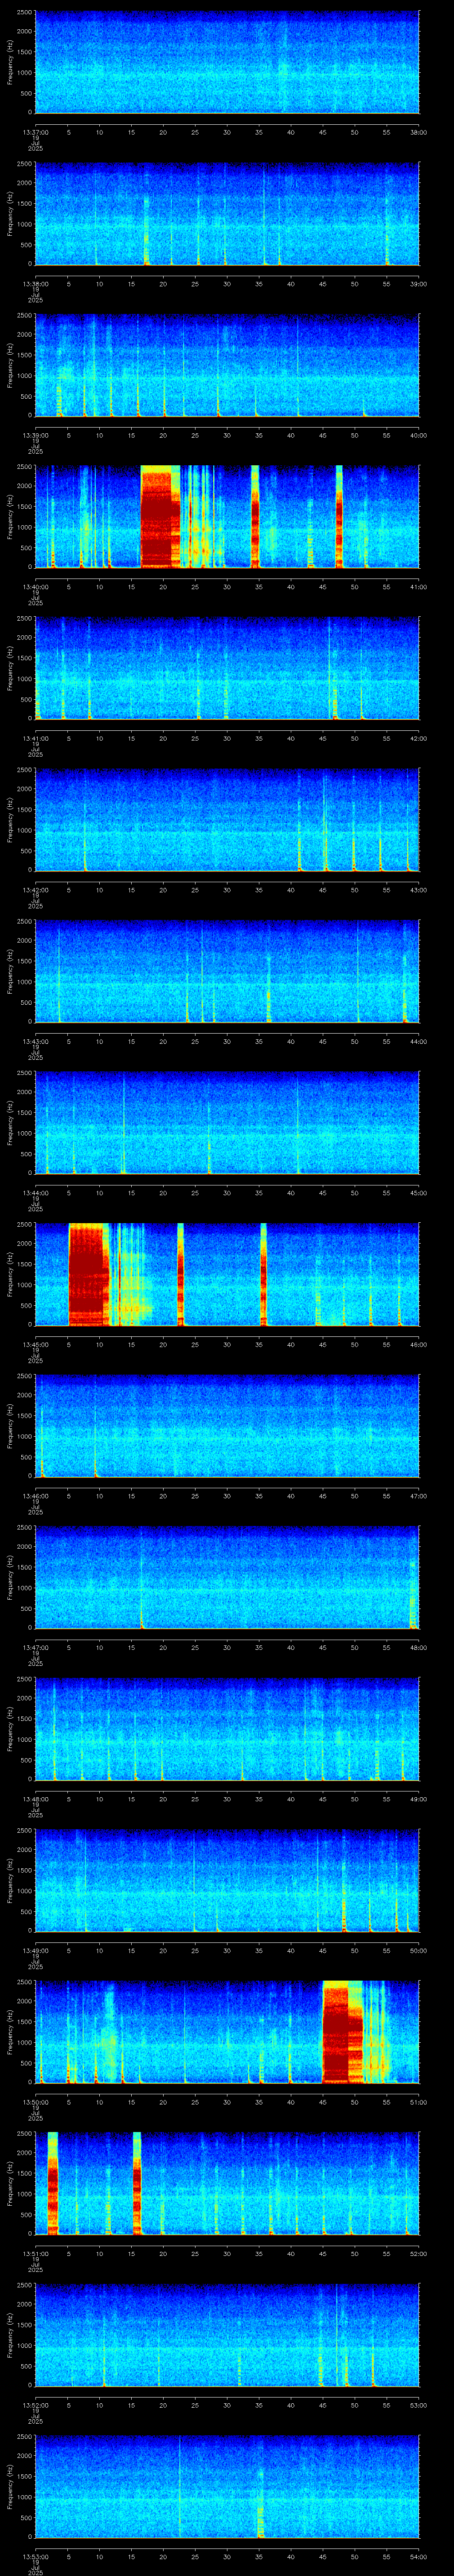Viewport: 454px width, 2576px height.
Task: Click the 13:45:00 start time label
Action: pyautogui.click(x=35, y=1344)
